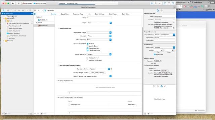Toggle Landscape Right orientation
Image resolution: width=215 pixels, height=120 pixels.
[x=88, y=50]
